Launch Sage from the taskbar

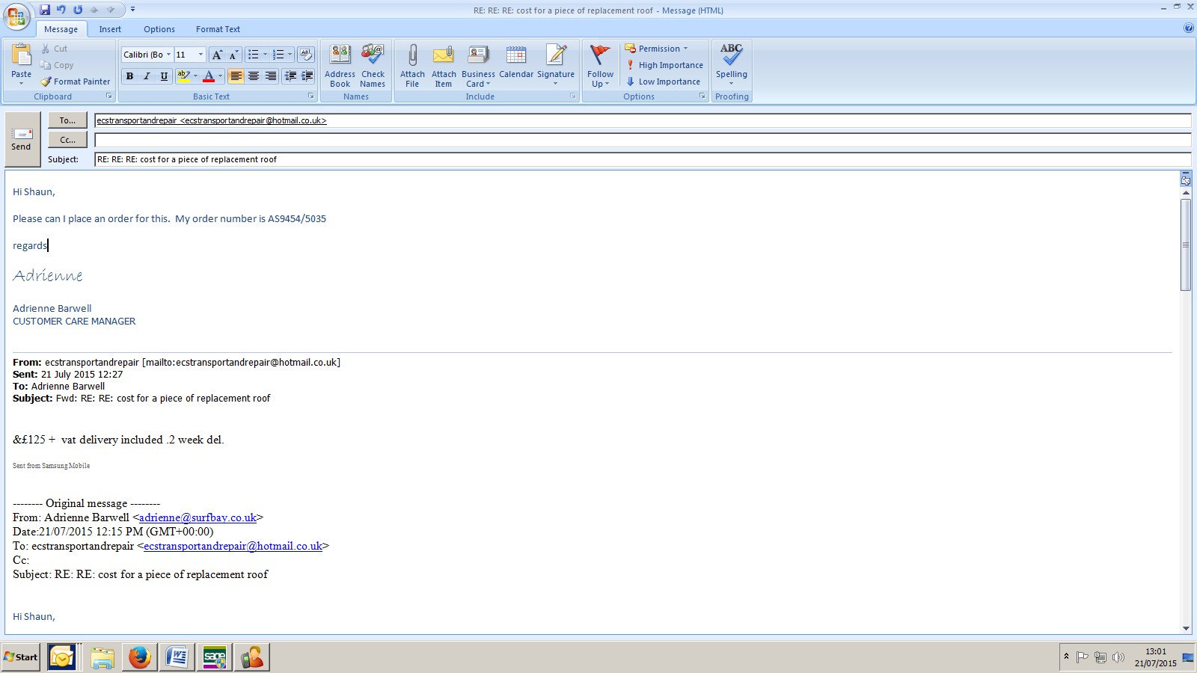215,657
